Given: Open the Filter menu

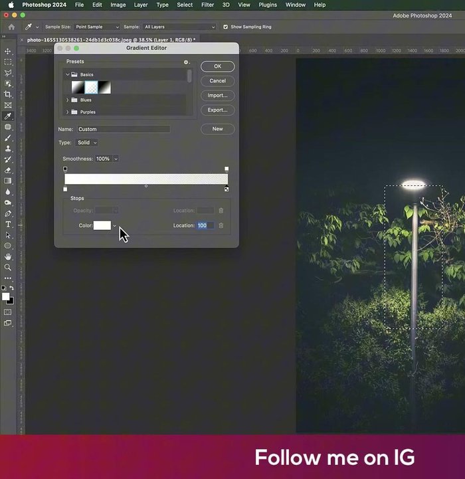Looking at the screenshot, I should 207,5.
